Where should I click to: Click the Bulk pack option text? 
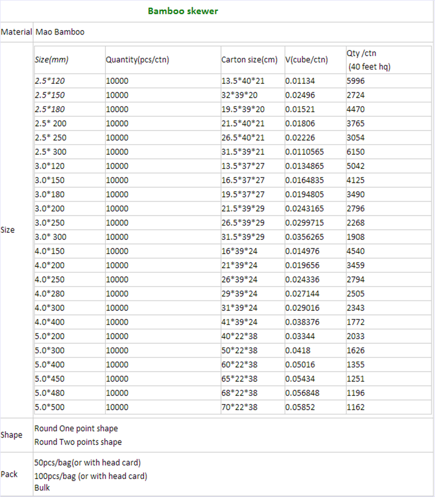pyautogui.click(x=42, y=488)
